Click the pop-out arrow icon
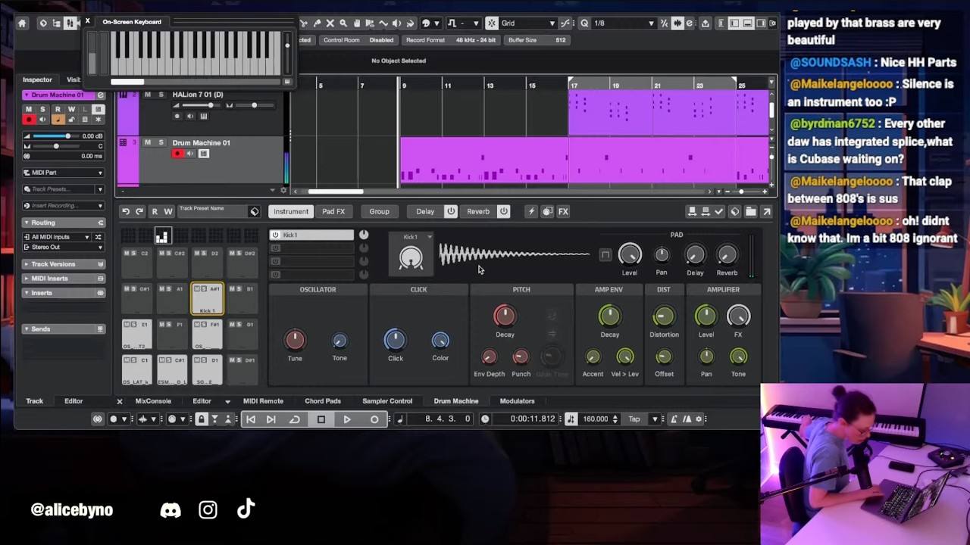Viewport: 970px width, 545px height. [x=766, y=212]
